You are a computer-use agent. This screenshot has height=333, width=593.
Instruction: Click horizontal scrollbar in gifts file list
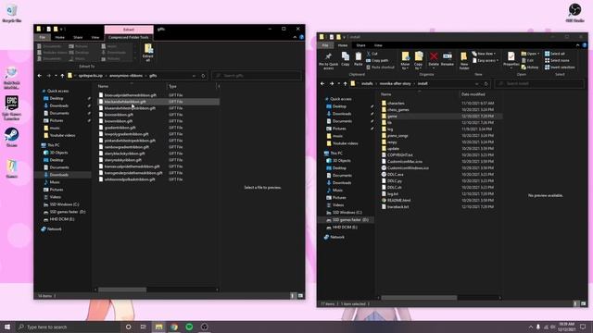point(122,290)
